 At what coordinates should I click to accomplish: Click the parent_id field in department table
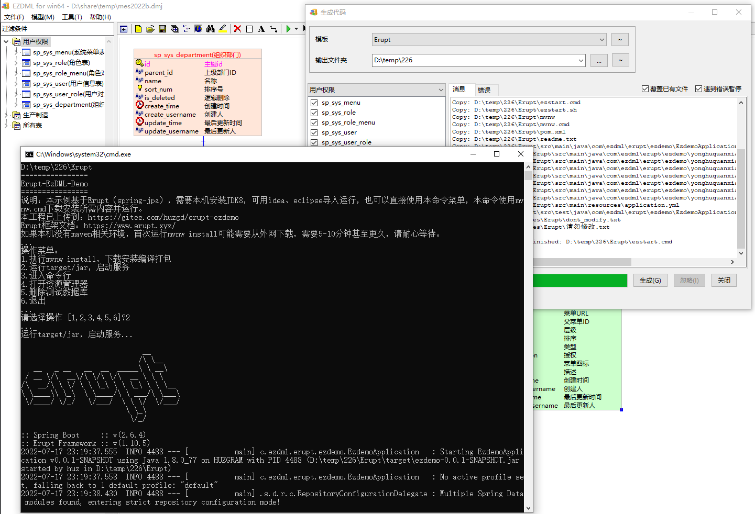pos(159,73)
